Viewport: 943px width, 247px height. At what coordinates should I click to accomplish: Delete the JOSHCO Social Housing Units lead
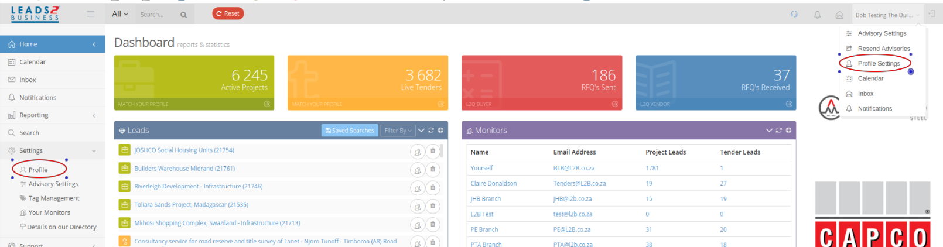point(433,151)
